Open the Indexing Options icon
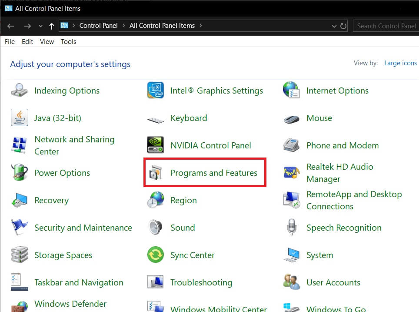419x312 pixels. (19, 91)
